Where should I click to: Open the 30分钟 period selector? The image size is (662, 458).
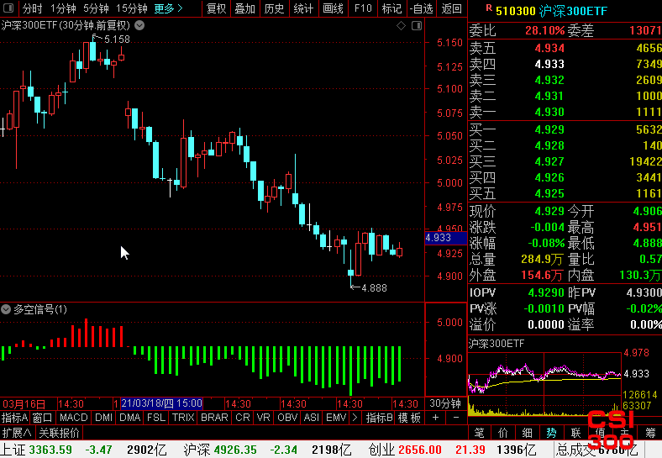[x=445, y=403]
